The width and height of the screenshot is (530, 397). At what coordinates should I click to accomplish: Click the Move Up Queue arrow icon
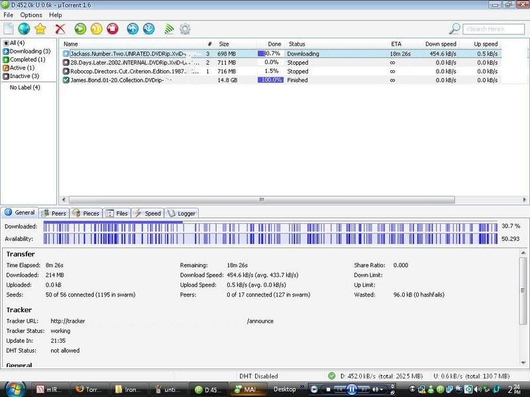[132, 29]
